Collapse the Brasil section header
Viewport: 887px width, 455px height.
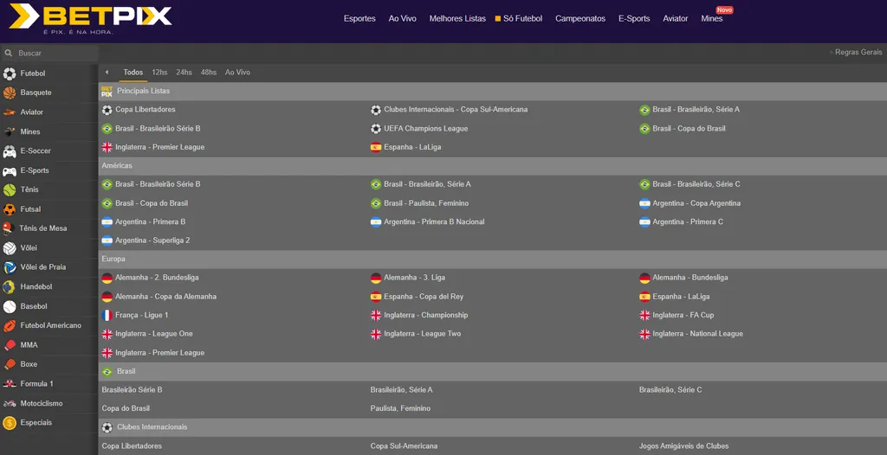coord(492,371)
